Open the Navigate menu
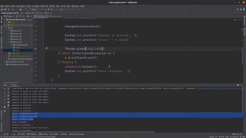This screenshot has width=246, height=138. tap(21, 6)
